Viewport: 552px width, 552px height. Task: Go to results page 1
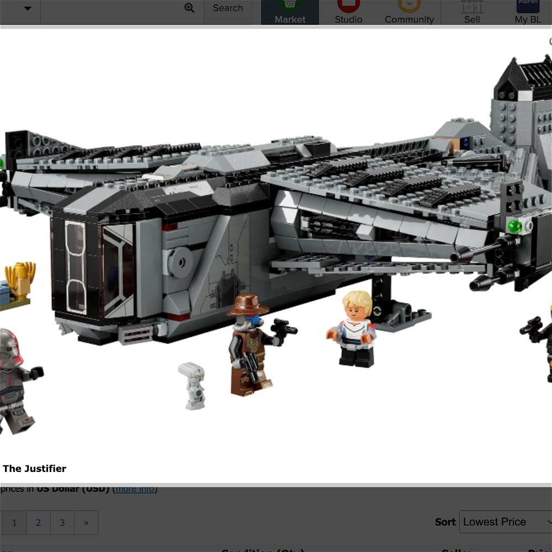(14, 523)
